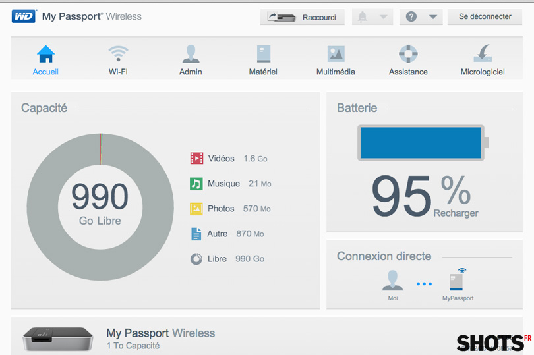Click the three blue connection dots

click(x=424, y=283)
